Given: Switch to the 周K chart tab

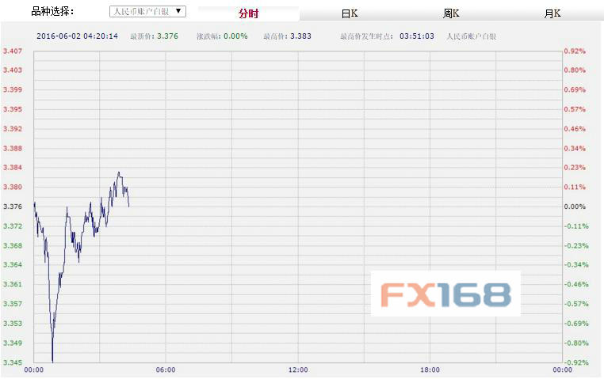Looking at the screenshot, I should (x=451, y=14).
